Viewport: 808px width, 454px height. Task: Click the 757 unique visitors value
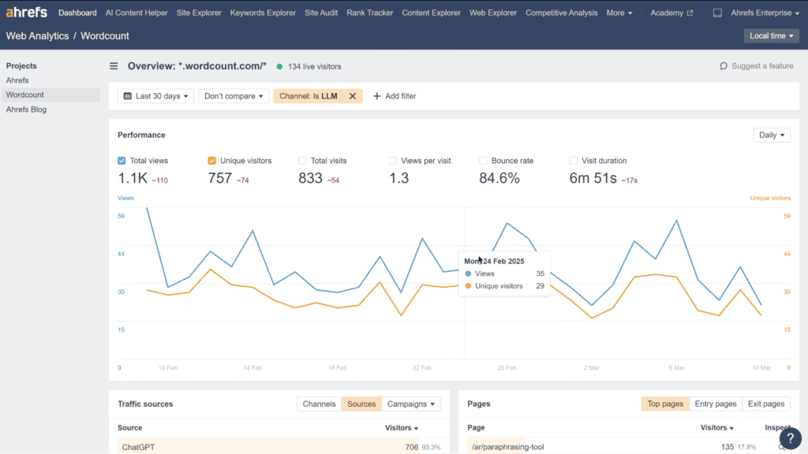220,178
